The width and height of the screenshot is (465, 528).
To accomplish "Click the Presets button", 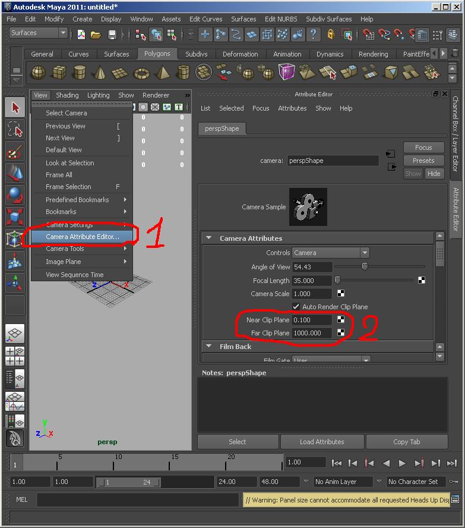I will [423, 161].
